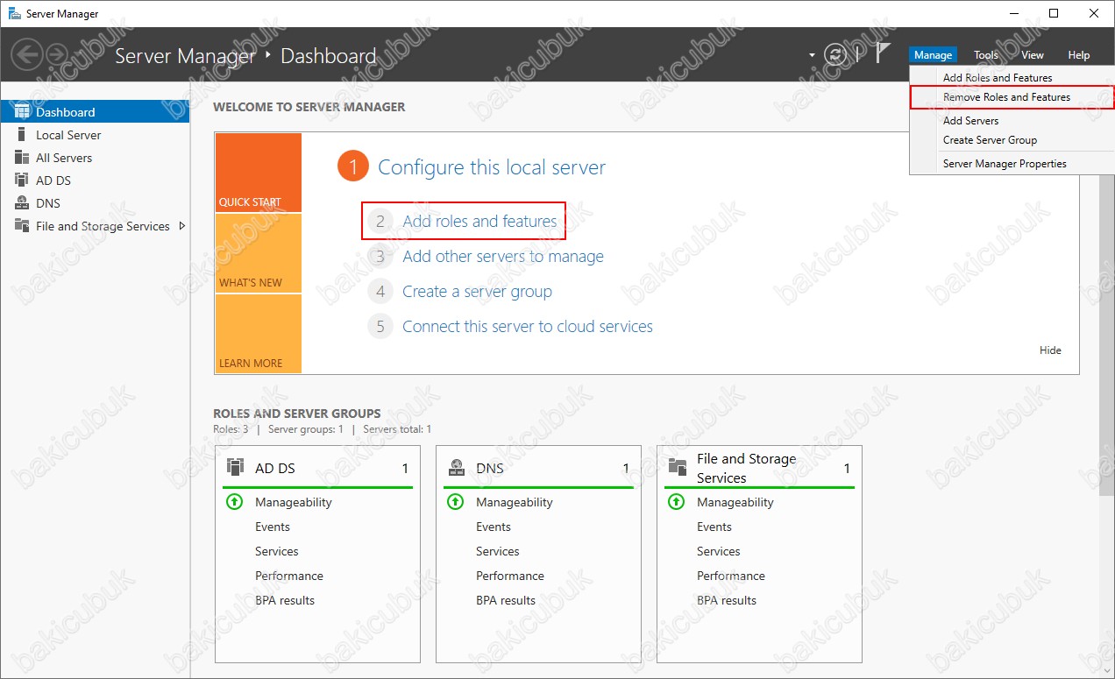Click Services in File and Storage tile
1115x679 pixels.
(x=719, y=551)
